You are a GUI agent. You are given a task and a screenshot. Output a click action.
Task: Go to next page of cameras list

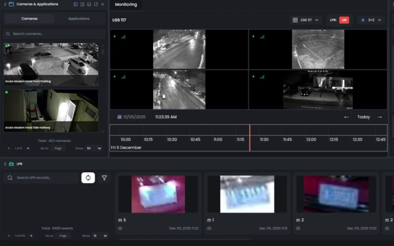point(28,148)
